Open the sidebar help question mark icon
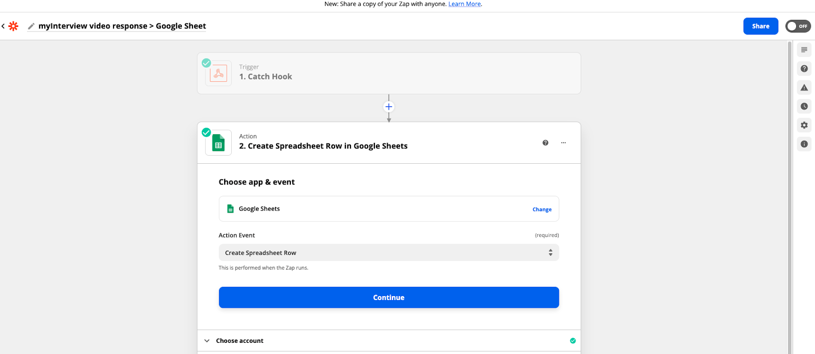This screenshot has width=815, height=354. [x=804, y=69]
